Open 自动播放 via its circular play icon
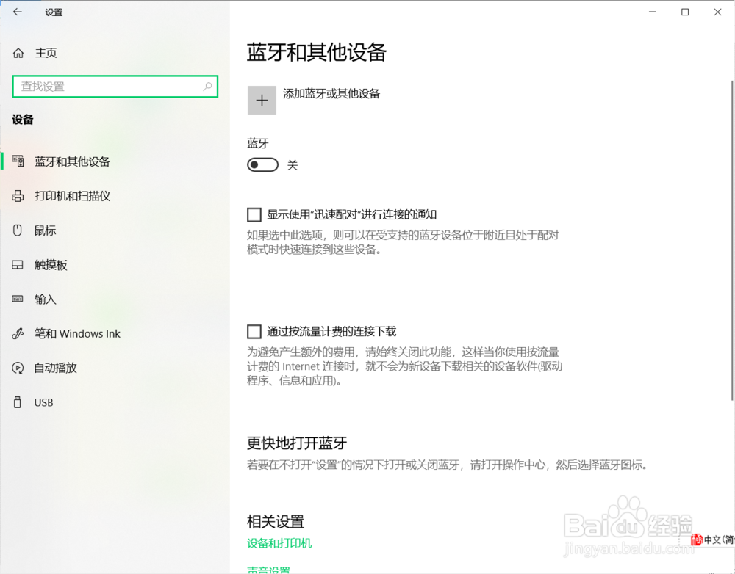735x574 pixels. point(18,368)
